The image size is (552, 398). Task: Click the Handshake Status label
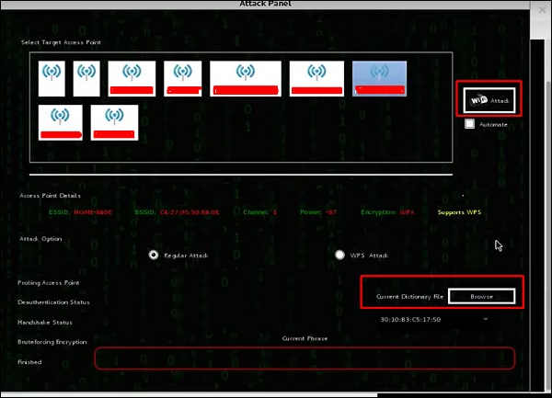[x=45, y=322]
